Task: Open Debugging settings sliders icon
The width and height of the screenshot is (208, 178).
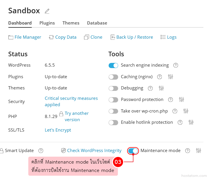Action: (x=161, y=88)
